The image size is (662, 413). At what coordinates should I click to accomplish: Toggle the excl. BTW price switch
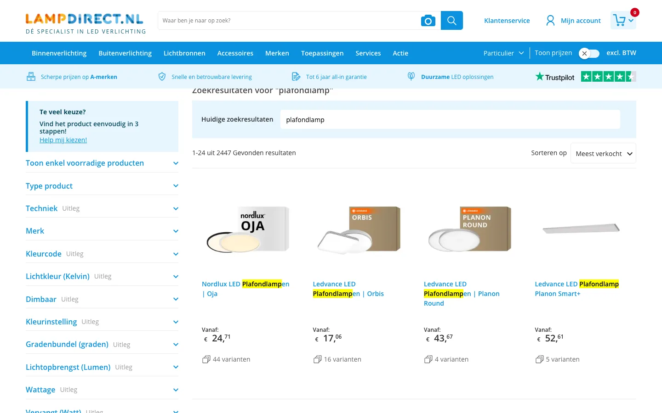tap(589, 53)
